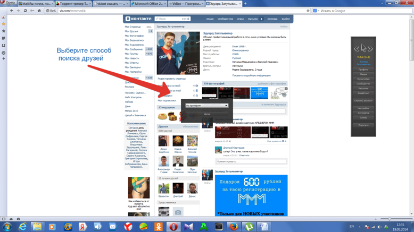Go back in Opera toolbar
Viewport: 414px width, 232px height.
pos(11,11)
